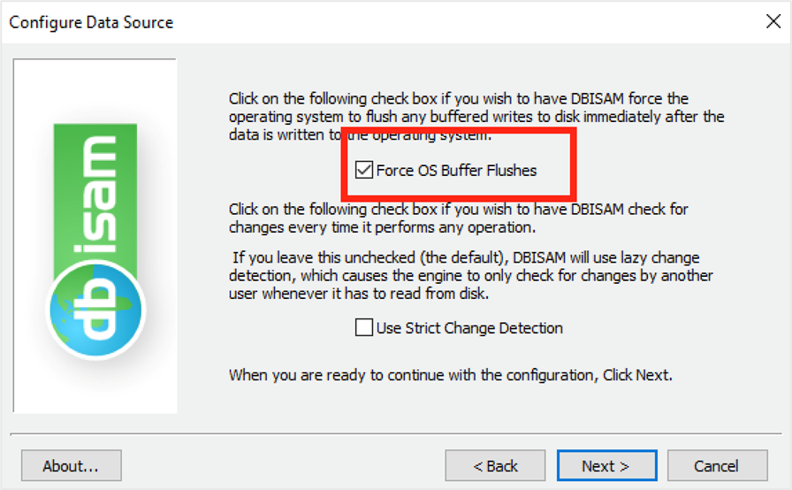Click the Force OS Buffer Flushes label text

(456, 171)
